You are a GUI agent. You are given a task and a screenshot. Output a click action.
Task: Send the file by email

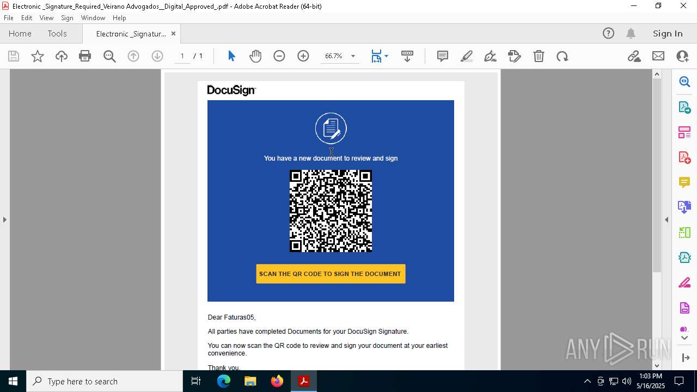pyautogui.click(x=658, y=56)
